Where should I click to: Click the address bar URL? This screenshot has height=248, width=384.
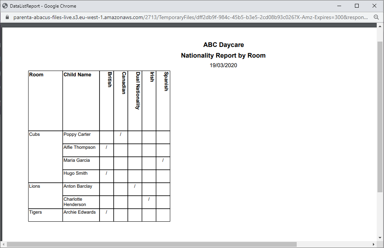190,17
